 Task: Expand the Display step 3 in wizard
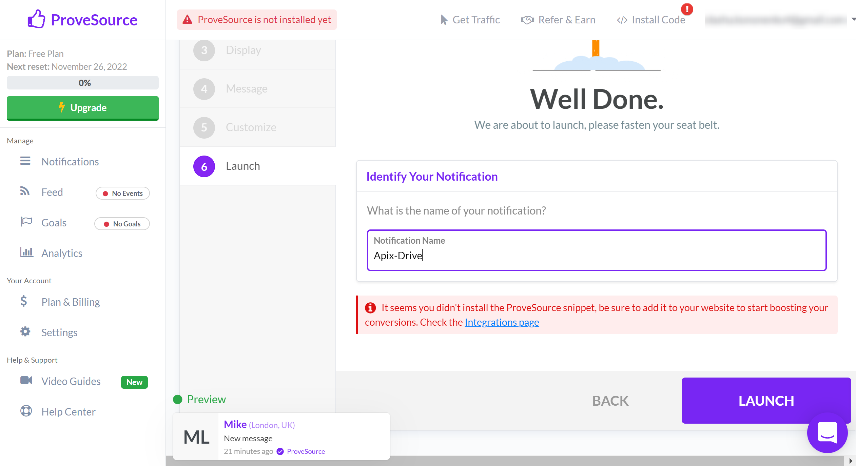256,50
